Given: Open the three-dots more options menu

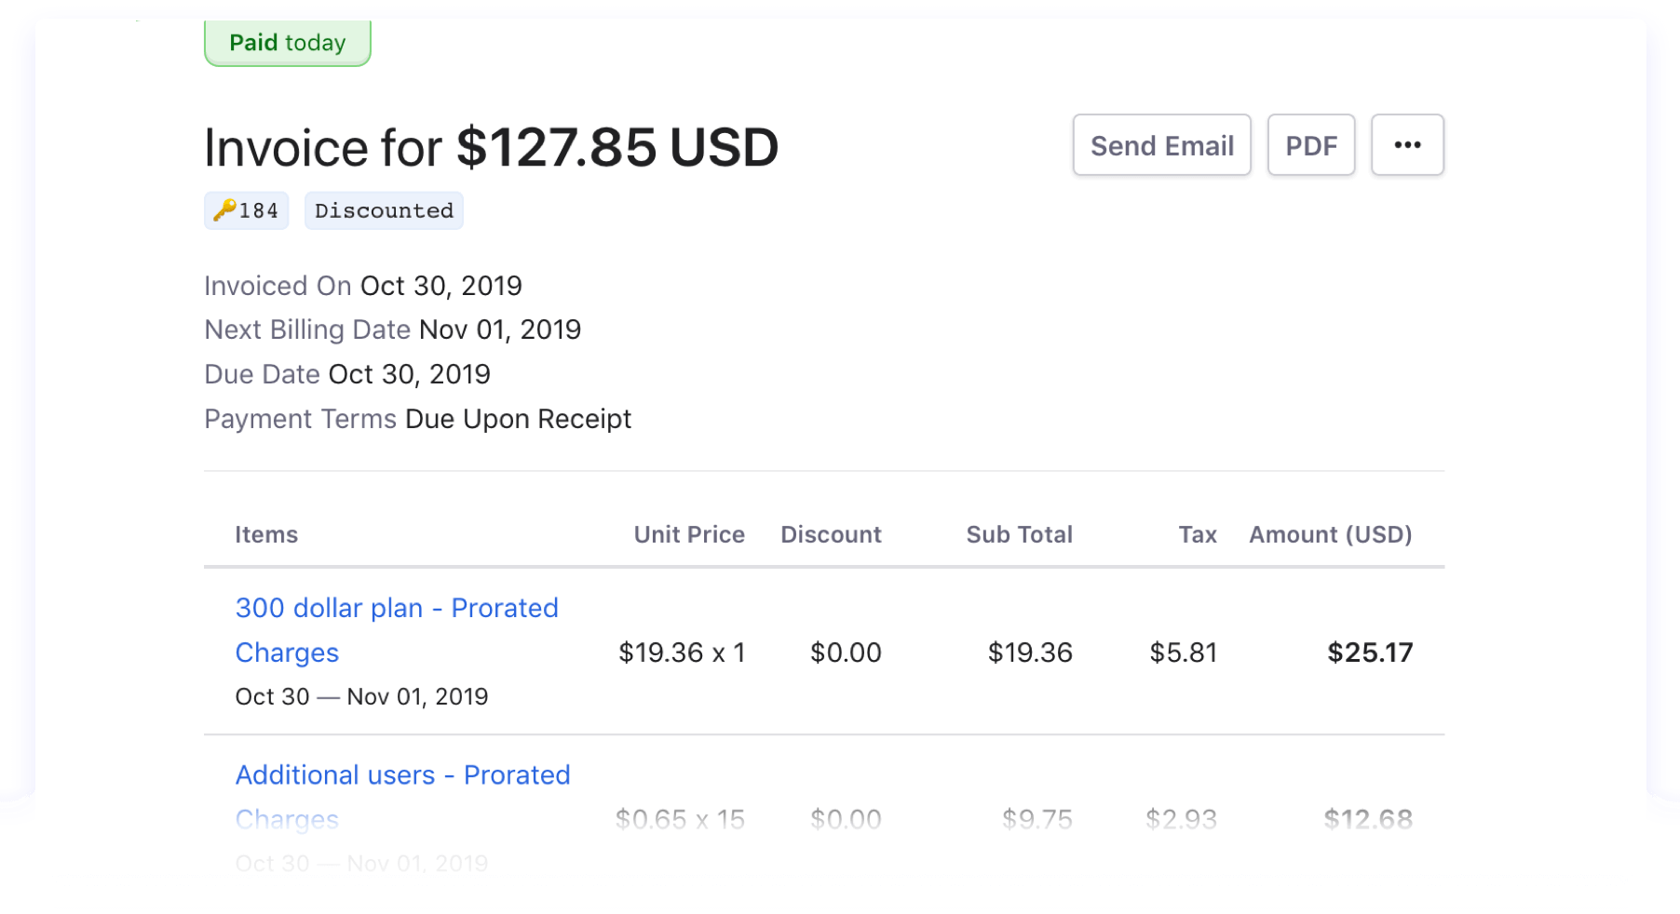Looking at the screenshot, I should 1406,145.
